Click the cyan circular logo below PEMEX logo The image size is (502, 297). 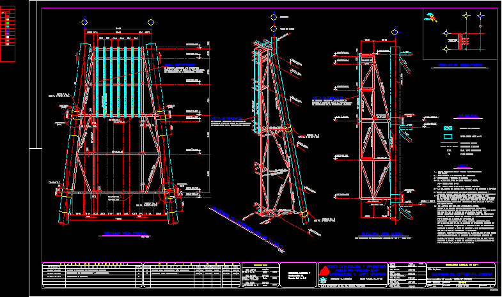click(323, 280)
